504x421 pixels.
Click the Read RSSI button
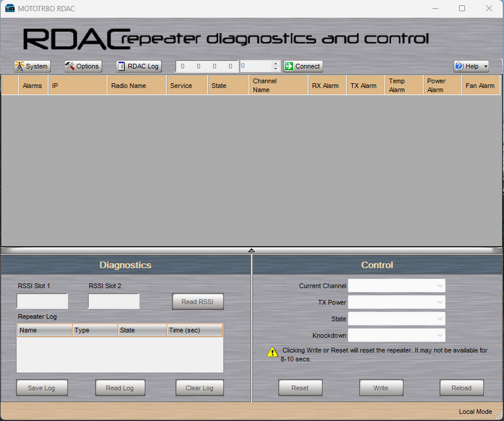point(198,301)
